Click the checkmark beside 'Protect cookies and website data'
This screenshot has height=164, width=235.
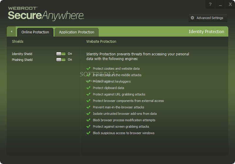(x=88, y=69)
